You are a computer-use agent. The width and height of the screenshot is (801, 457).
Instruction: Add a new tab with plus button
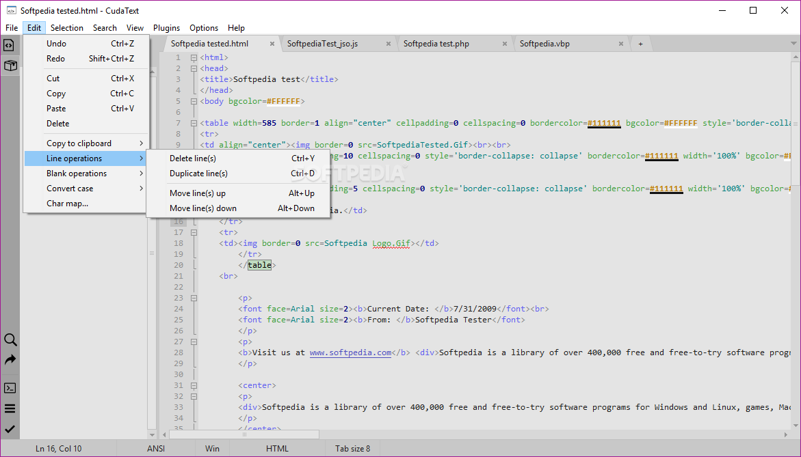coord(640,44)
